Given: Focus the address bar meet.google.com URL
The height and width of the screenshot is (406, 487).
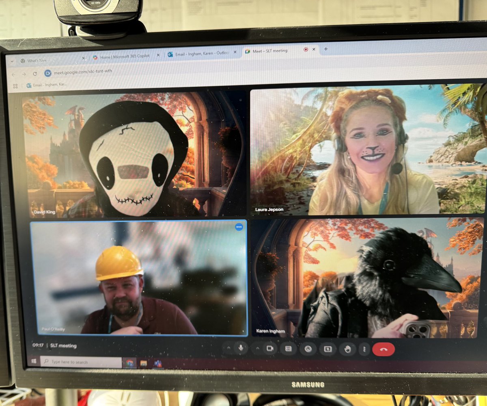Looking at the screenshot, I should pyautogui.click(x=83, y=71).
